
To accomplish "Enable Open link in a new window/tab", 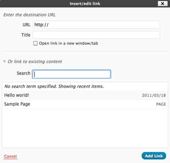I will pos(35,43).
